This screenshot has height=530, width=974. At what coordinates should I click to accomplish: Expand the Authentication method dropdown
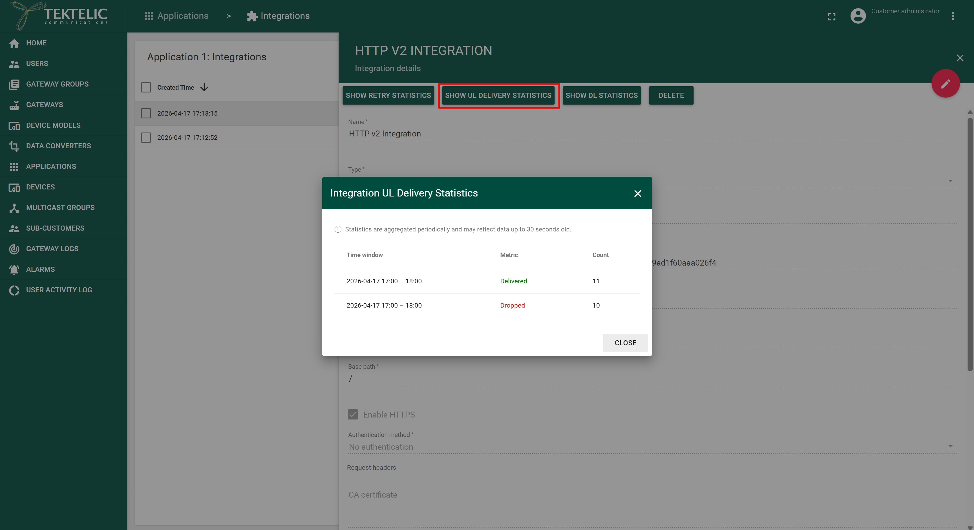[x=950, y=447]
